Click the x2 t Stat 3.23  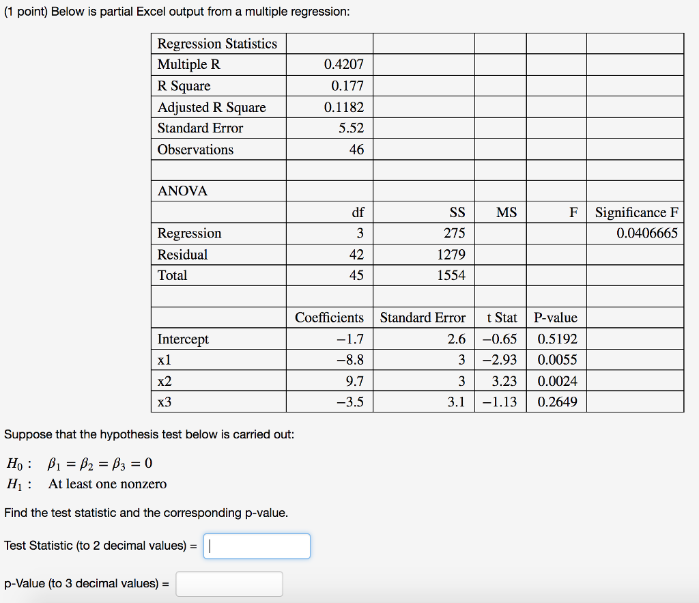click(507, 381)
